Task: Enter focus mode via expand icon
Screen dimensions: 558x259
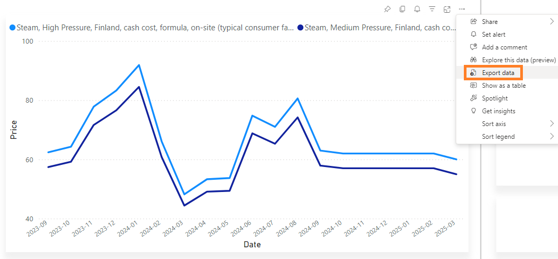Action: (447, 9)
